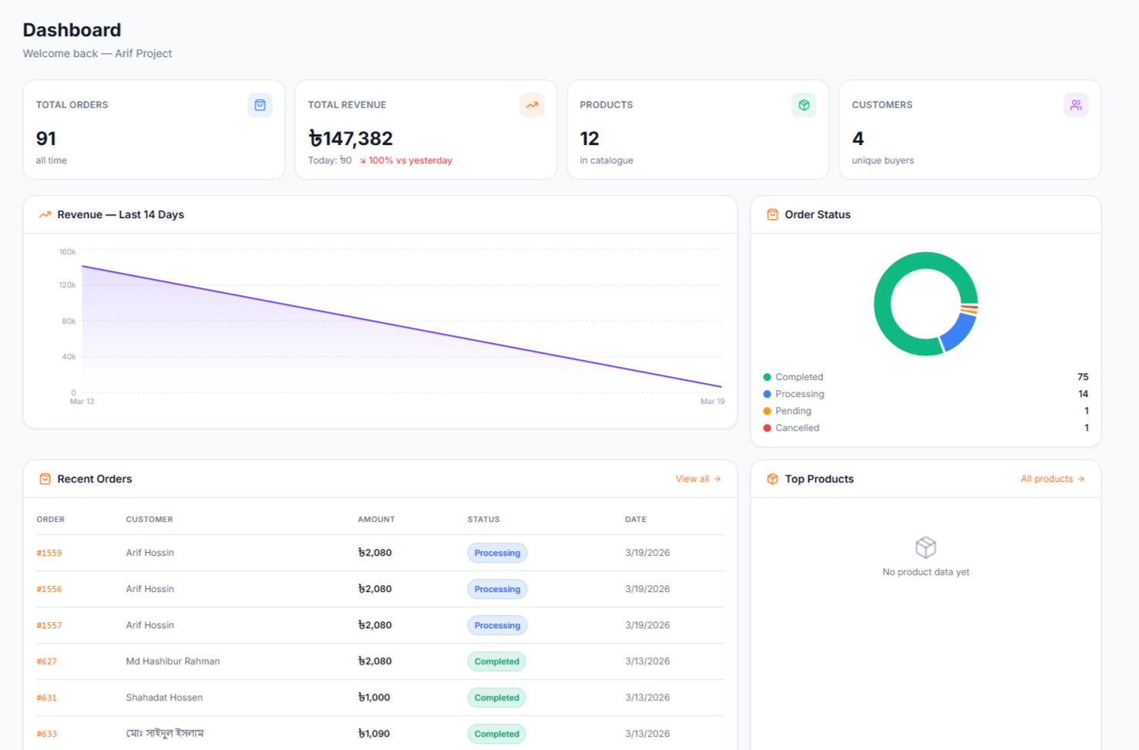
Task: Click the Recent Orders clipboard icon
Action: 45,478
